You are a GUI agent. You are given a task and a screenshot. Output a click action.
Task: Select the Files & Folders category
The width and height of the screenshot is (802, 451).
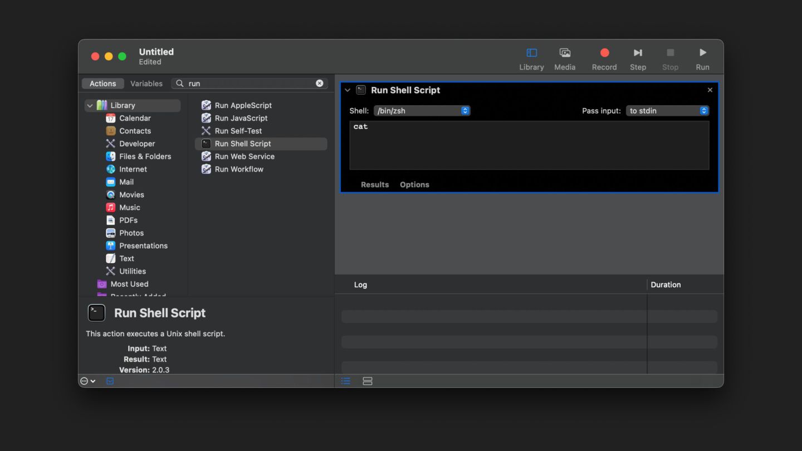click(145, 156)
